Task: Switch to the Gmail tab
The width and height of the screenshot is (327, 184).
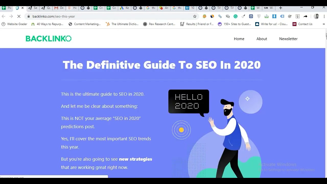Action: [59, 8]
